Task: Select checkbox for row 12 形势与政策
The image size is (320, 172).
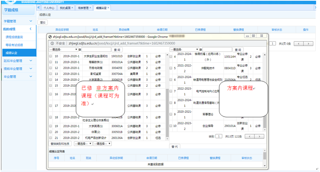Action: (x=51, y=68)
